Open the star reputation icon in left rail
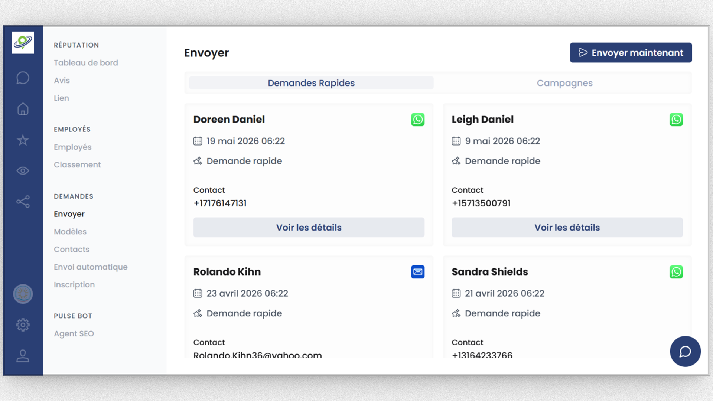This screenshot has height=401, width=713. pyautogui.click(x=23, y=140)
